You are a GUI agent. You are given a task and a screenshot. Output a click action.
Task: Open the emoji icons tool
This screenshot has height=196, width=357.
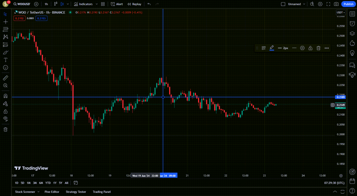[6, 68]
